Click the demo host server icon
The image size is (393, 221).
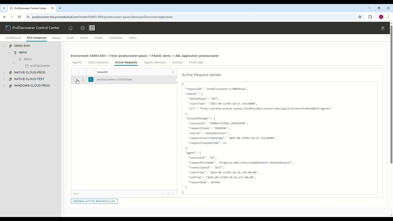(x=15, y=52)
